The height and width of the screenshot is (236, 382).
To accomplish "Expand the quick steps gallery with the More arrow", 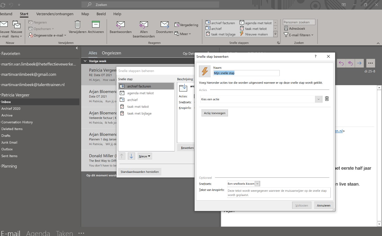I will [275, 34].
